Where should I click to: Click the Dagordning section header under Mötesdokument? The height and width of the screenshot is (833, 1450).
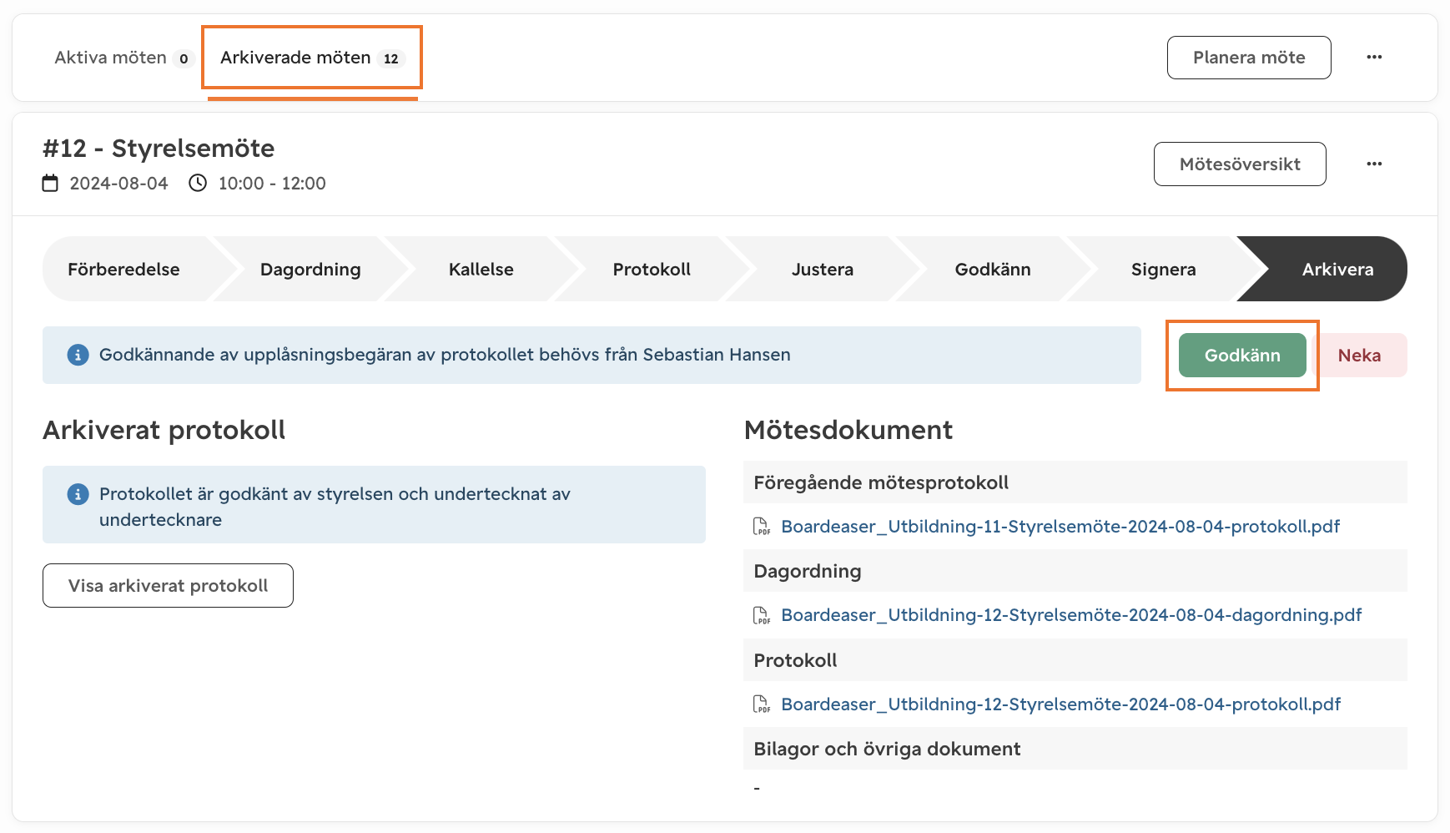coord(1075,571)
